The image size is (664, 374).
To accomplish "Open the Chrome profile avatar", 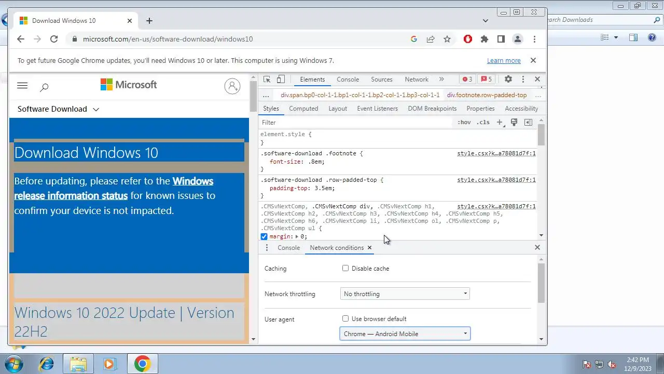I will point(518,39).
